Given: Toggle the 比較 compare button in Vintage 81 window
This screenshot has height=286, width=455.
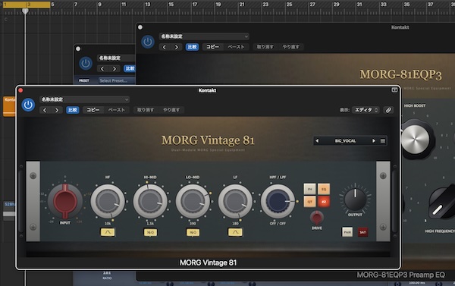Looking at the screenshot, I should pyautogui.click(x=73, y=110).
